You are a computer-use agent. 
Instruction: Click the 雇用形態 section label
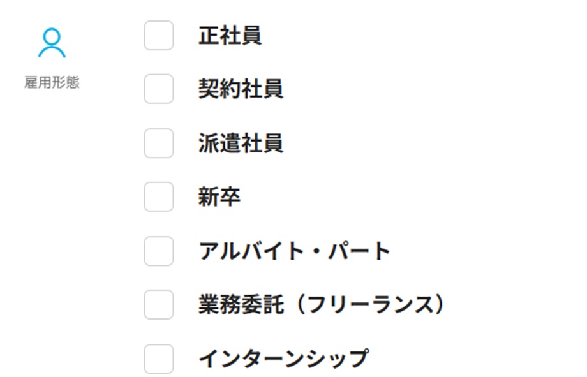point(52,82)
